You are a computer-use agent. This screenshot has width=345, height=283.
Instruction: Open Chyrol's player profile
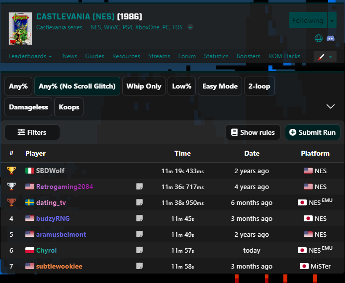46,250
